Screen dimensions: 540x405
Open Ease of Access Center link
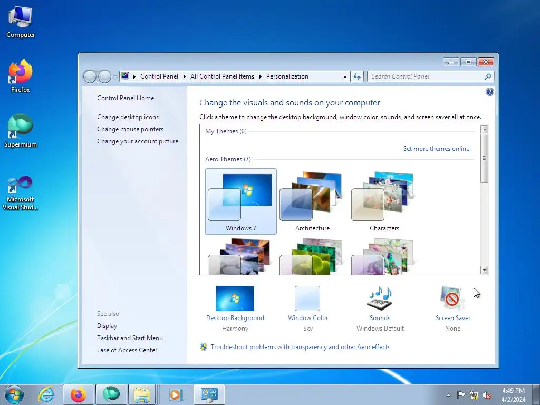pyautogui.click(x=127, y=350)
